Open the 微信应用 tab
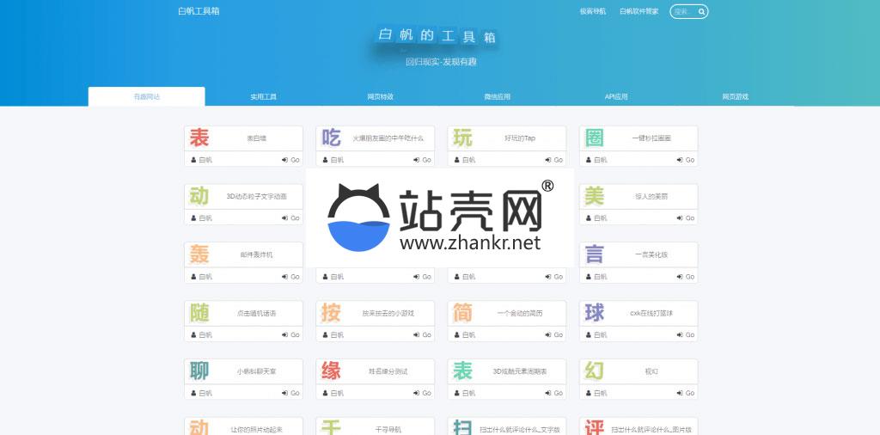 tap(498, 96)
